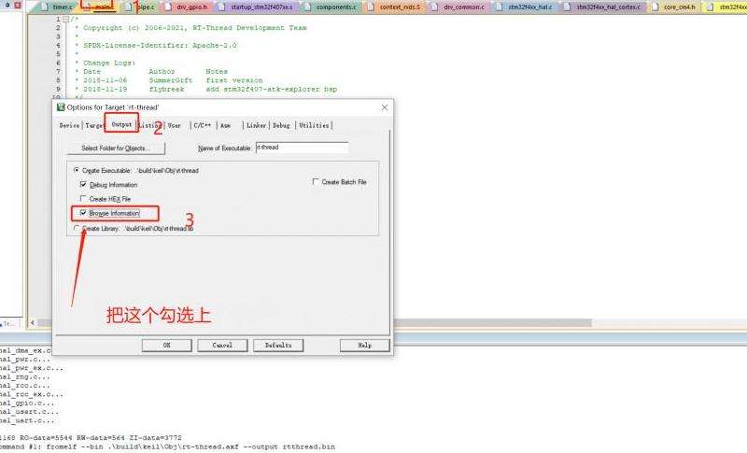Toggle the Browse Information checkbox

(84, 213)
